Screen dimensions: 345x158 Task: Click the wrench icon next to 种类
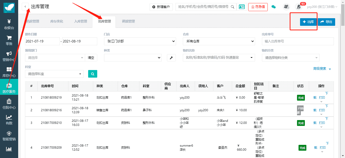[171, 58]
